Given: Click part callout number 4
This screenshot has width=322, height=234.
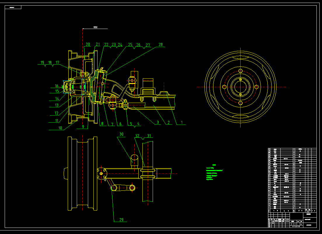Looking at the screenshot, I should pos(138,124).
